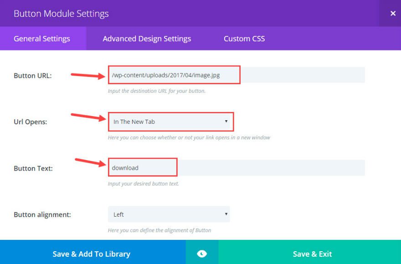
Task: Focus the Button URL input field
Action: coord(236,75)
